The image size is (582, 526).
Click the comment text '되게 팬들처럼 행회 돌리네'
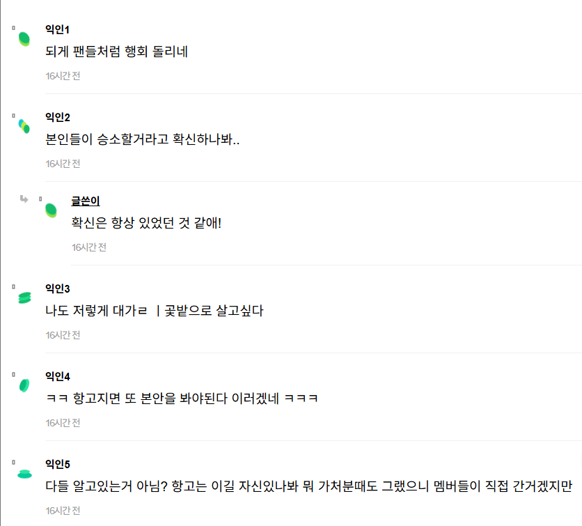pos(117,52)
